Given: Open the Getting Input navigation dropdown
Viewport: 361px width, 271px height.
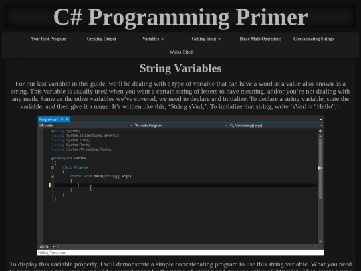Looking at the screenshot, I should [206, 39].
